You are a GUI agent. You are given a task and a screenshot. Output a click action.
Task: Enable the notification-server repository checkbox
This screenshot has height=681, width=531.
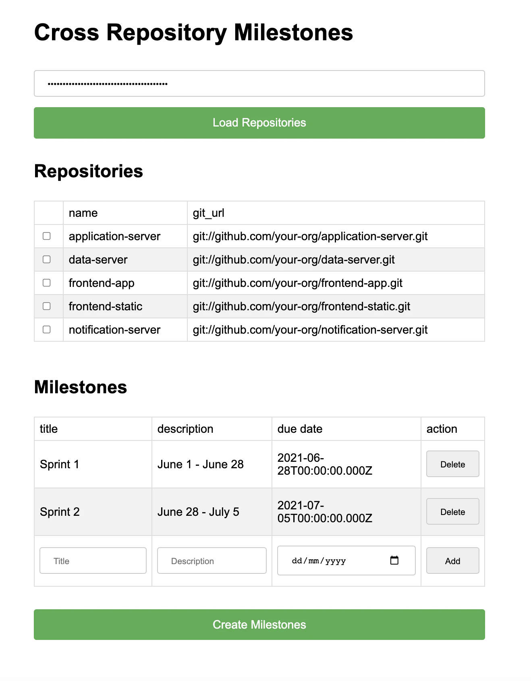pos(47,329)
